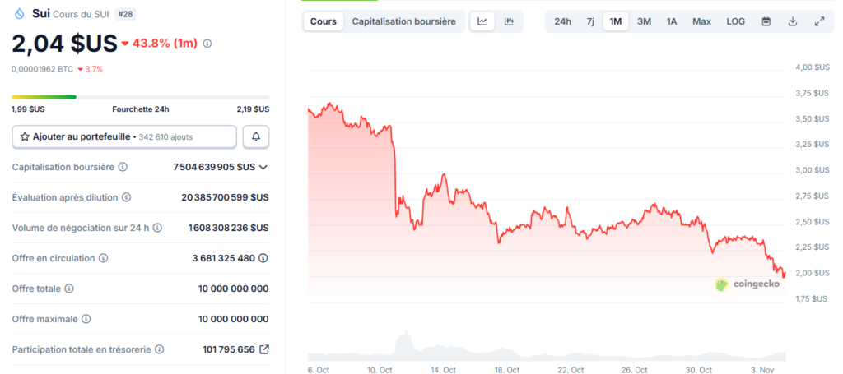Switch to line chart view icon
The width and height of the screenshot is (843, 374).
(482, 21)
